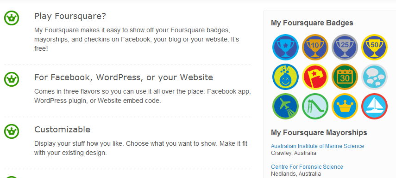The width and height of the screenshot is (396, 178).
Task: Click crown icon next to Customizable
Action: pyautogui.click(x=12, y=131)
